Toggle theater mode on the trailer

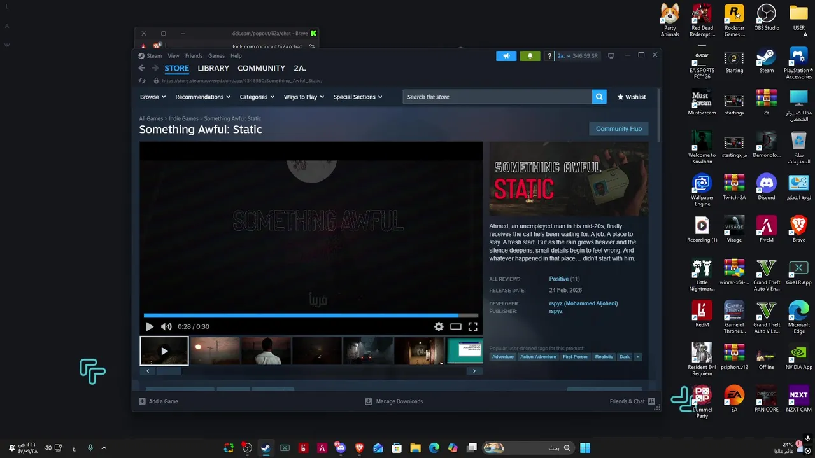point(456,326)
